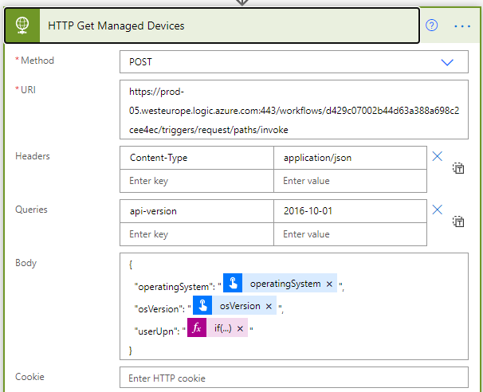
Task: Click the osVersion token trigger icon
Action: (x=202, y=305)
